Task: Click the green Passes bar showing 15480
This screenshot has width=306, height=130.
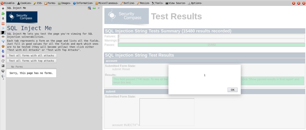Action: pos(211,45)
